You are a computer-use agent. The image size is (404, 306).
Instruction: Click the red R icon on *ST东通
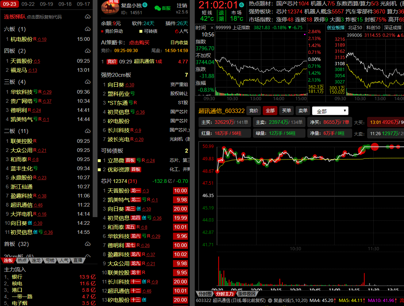click(135, 103)
